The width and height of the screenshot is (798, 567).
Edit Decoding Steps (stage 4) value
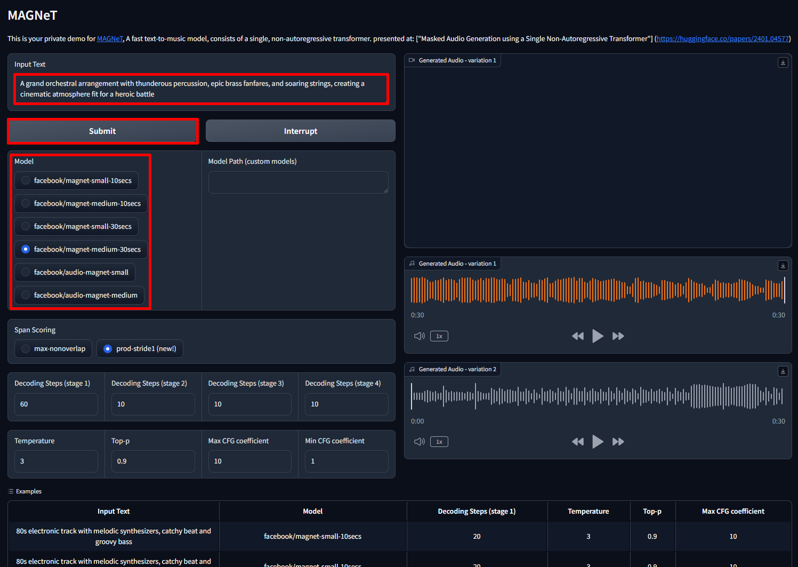(346, 404)
